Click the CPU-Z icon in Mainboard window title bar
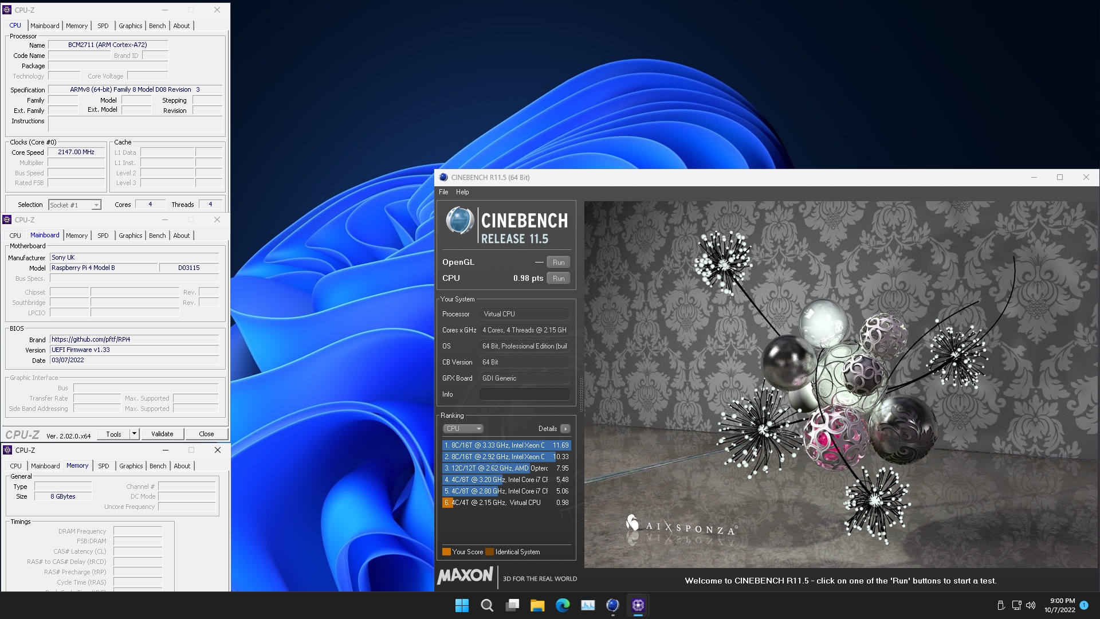 click(x=7, y=220)
